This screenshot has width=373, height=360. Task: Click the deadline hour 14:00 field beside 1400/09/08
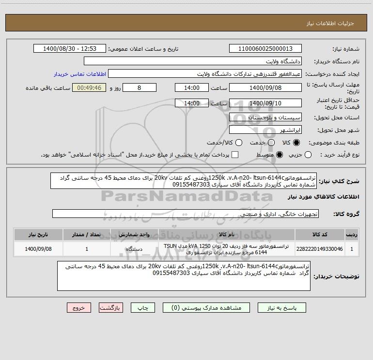[x=192, y=87]
